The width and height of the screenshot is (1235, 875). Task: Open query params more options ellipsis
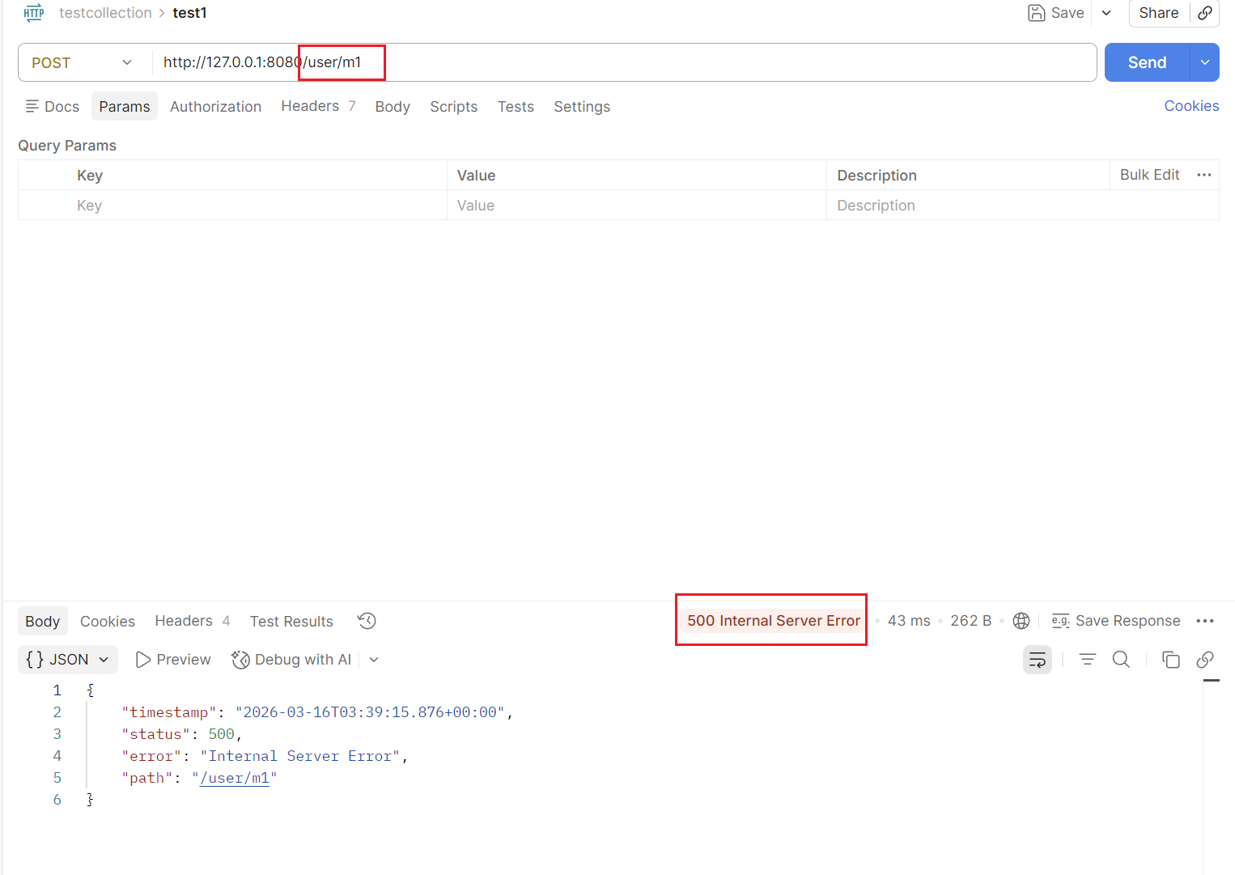(1204, 175)
